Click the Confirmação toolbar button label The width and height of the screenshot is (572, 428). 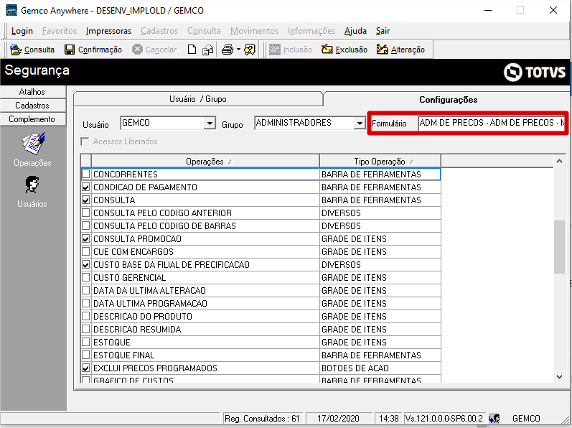pos(100,50)
